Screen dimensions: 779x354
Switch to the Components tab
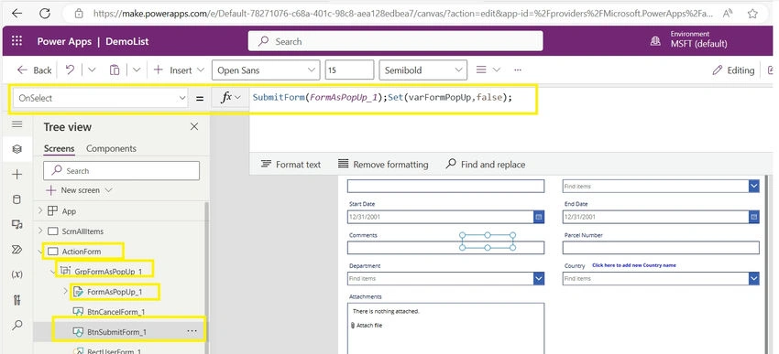[111, 148]
